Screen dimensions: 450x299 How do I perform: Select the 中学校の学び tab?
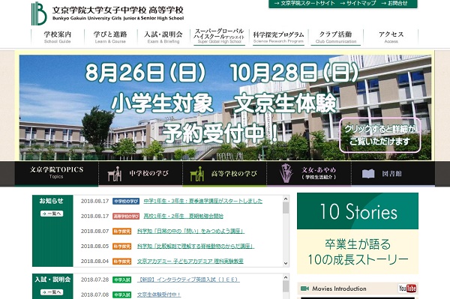pos(140,173)
